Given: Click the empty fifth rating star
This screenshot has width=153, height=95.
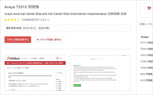Looking at the screenshot, I should coord(18,20).
